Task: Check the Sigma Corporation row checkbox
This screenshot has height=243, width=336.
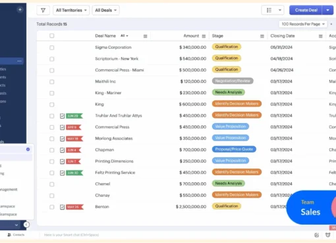Action: click(x=52, y=47)
